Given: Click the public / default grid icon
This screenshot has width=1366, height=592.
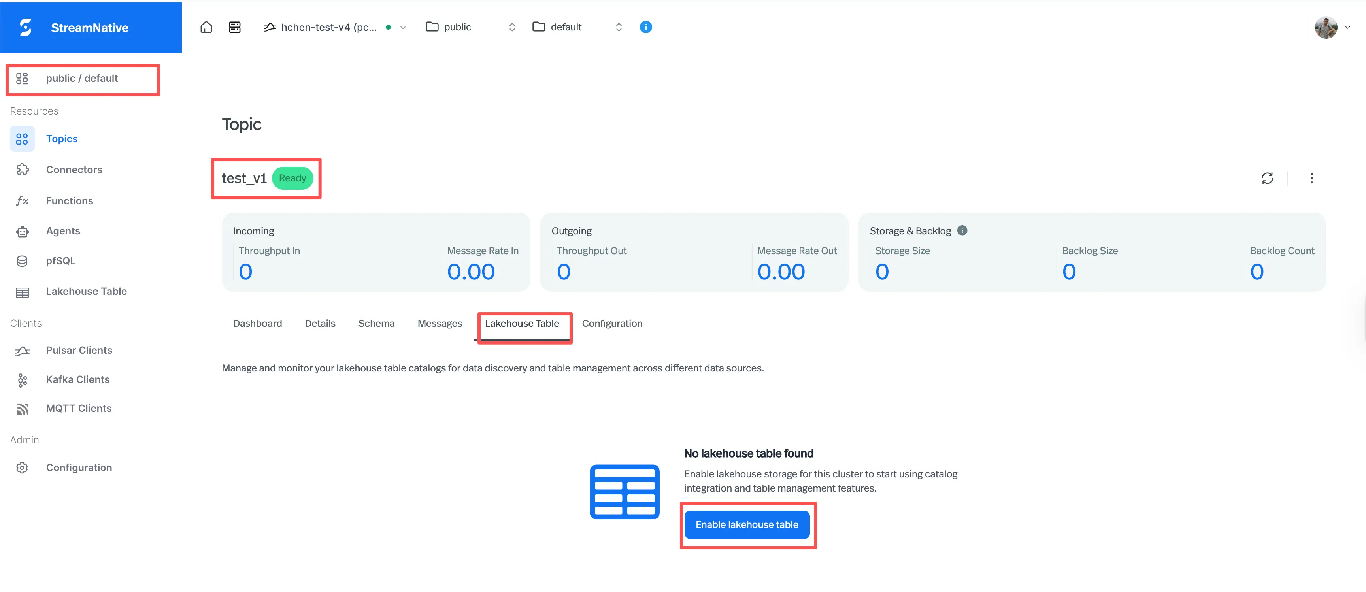Looking at the screenshot, I should 22,78.
